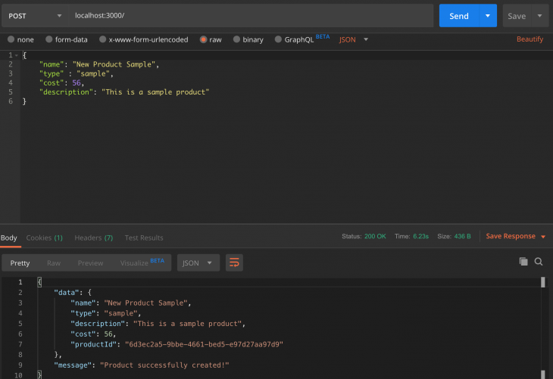Click the "Product successfully created!" message text

[x=164, y=365]
